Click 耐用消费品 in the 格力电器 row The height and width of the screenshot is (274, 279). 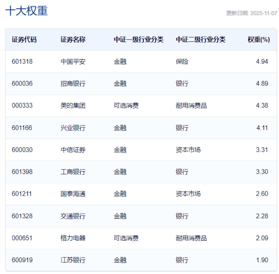click(x=191, y=238)
